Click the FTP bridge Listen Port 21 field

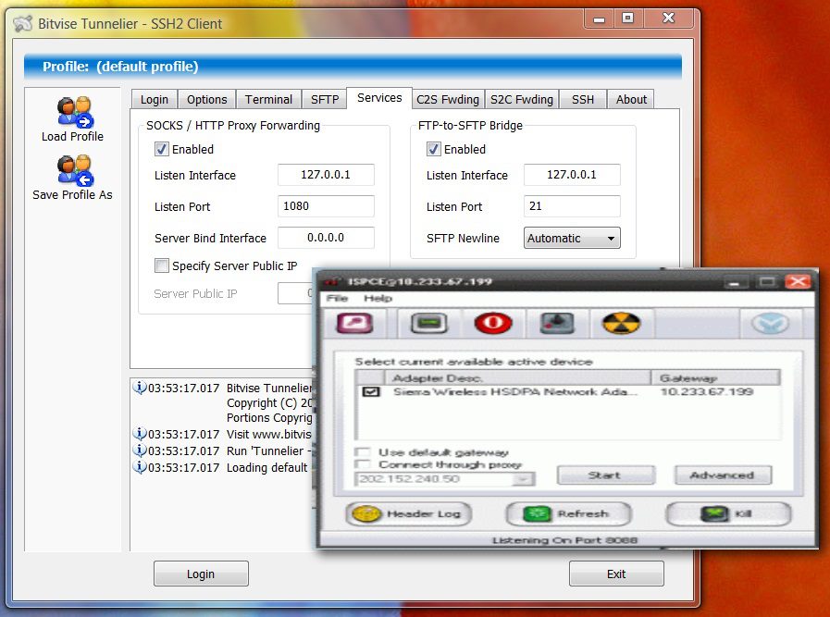(x=572, y=206)
